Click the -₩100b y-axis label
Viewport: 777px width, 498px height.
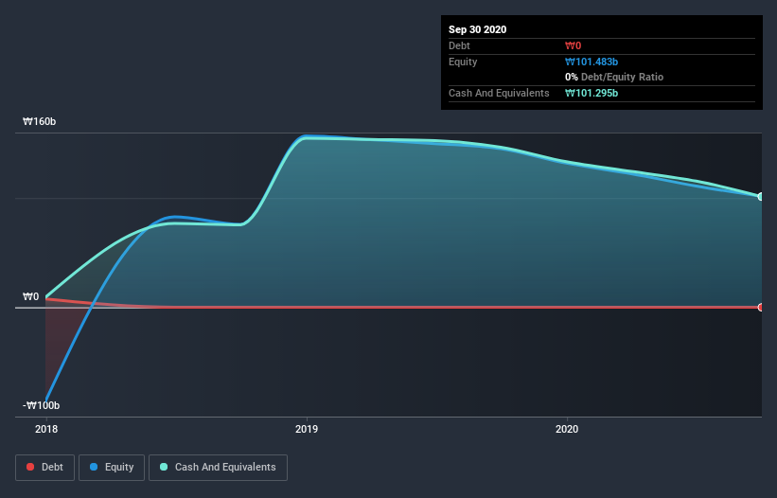click(x=41, y=405)
